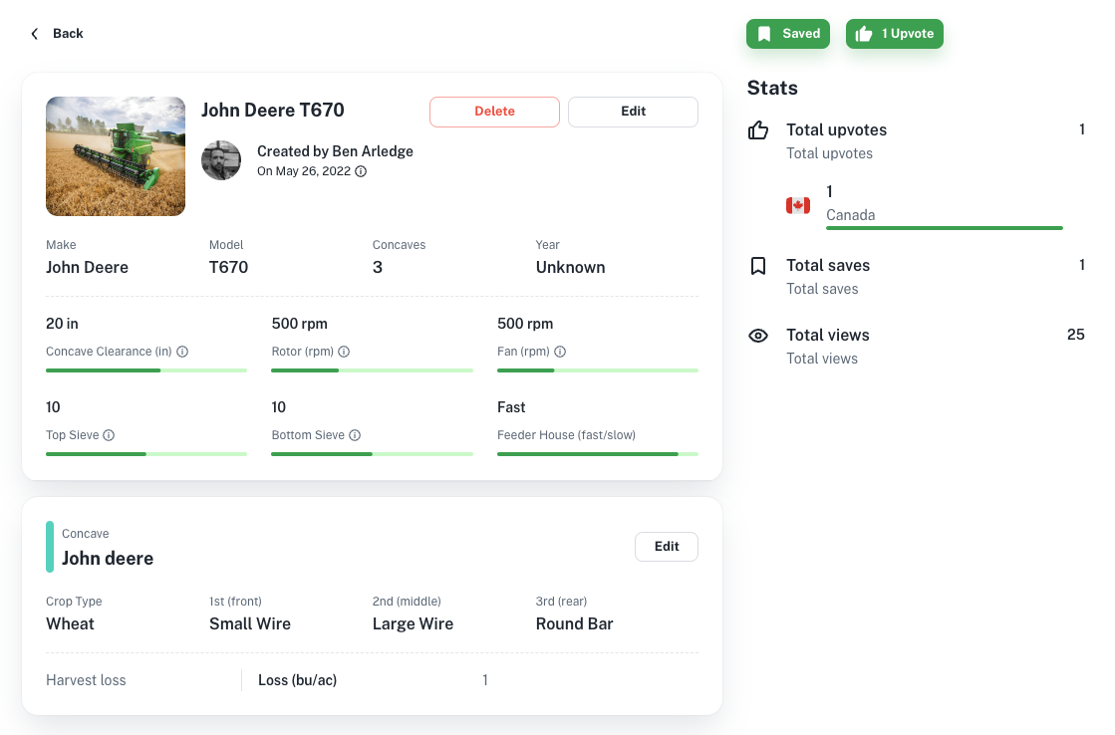Click info icon beside Concave Clearance (in)

(182, 352)
